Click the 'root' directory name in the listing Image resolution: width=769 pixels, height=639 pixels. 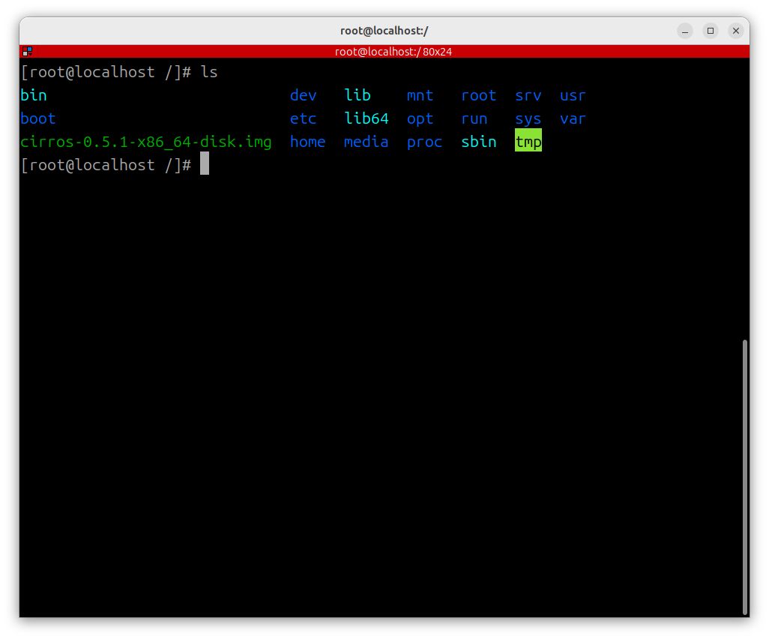pyautogui.click(x=479, y=95)
